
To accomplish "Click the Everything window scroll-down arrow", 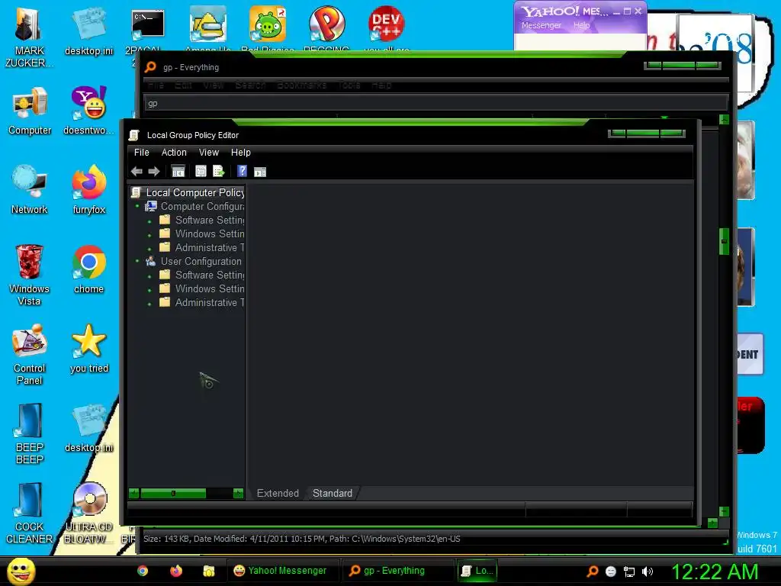I will tap(725, 512).
